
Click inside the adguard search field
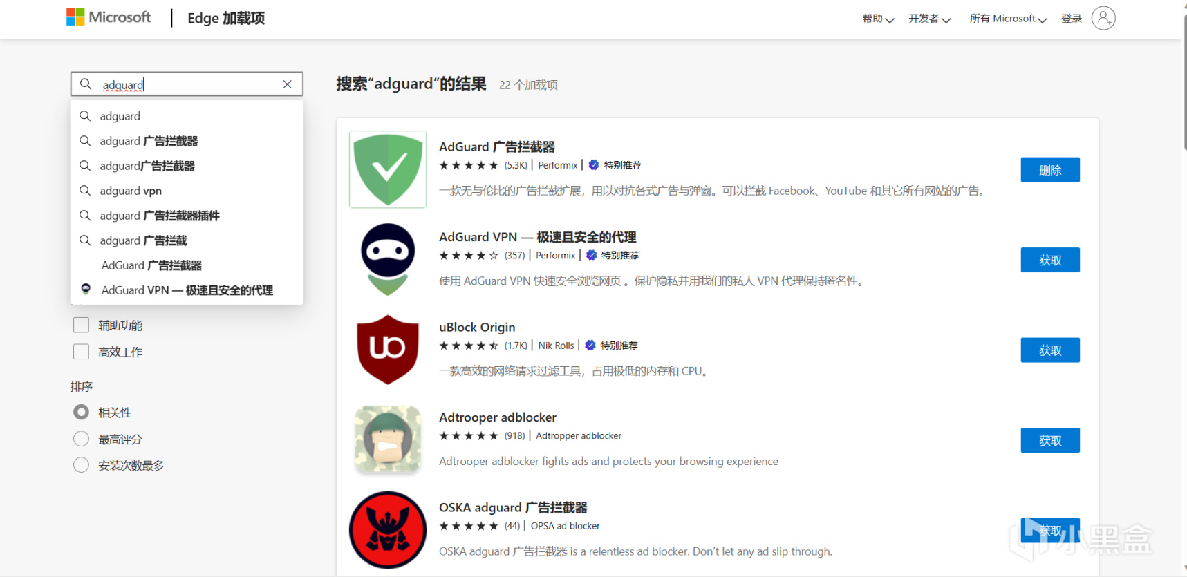[x=187, y=84]
